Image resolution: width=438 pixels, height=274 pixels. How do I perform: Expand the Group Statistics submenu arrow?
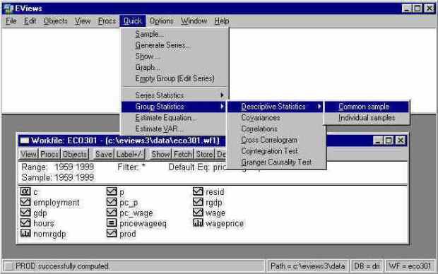click(222, 107)
